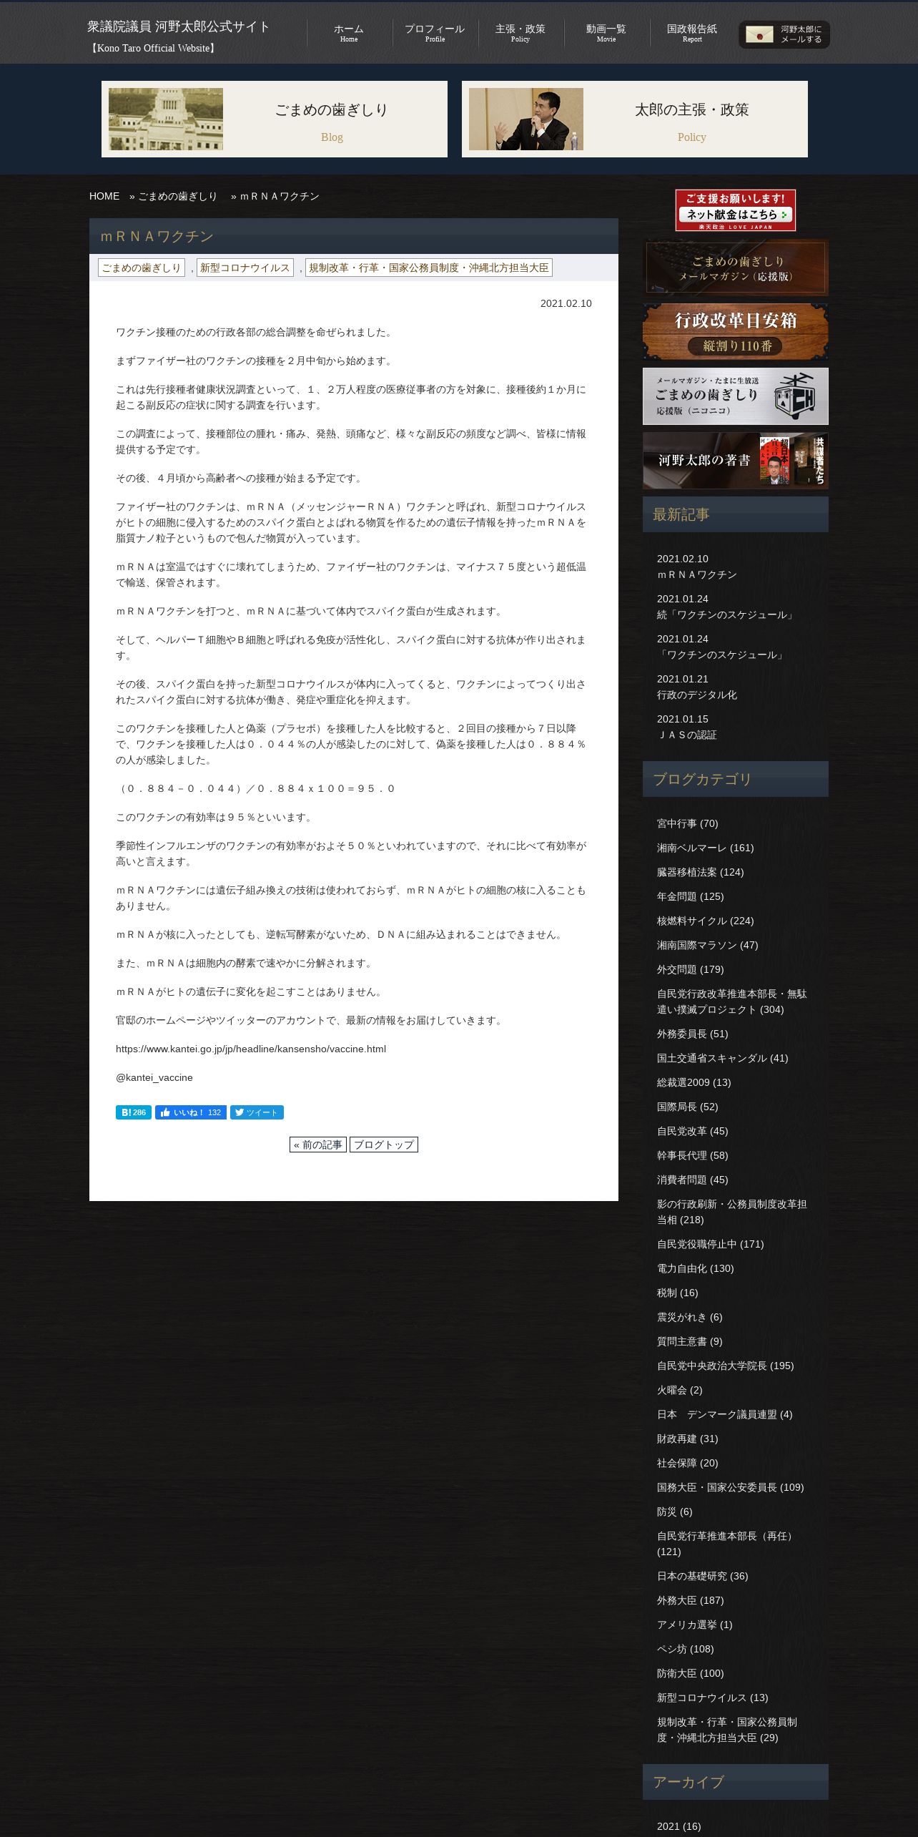
Task: Select the 新型コロナウイルス category tag
Action: [245, 268]
